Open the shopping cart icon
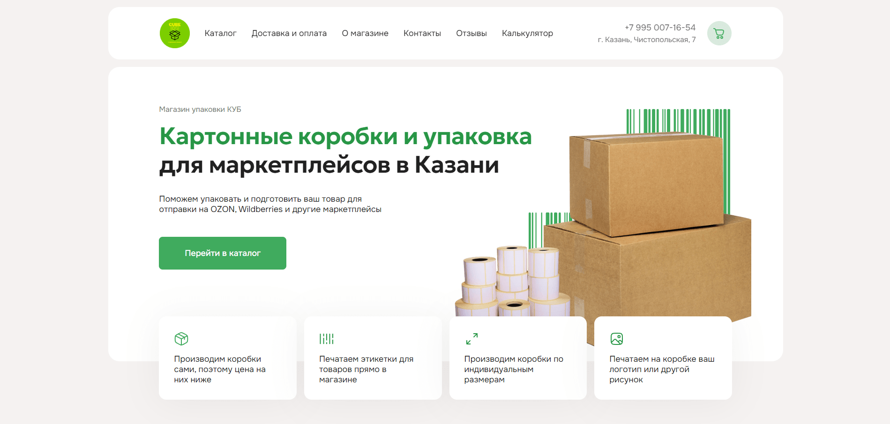Viewport: 890px width, 424px height. pyautogui.click(x=719, y=33)
